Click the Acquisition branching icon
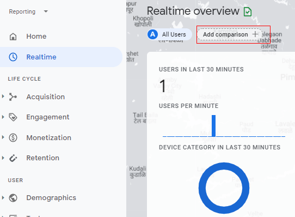 pos(13,97)
